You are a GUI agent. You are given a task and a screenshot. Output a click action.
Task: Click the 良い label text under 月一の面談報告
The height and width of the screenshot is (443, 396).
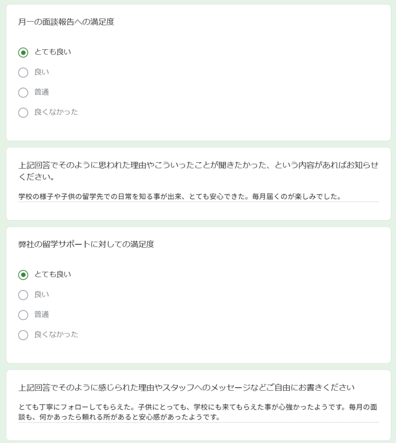pyautogui.click(x=42, y=72)
